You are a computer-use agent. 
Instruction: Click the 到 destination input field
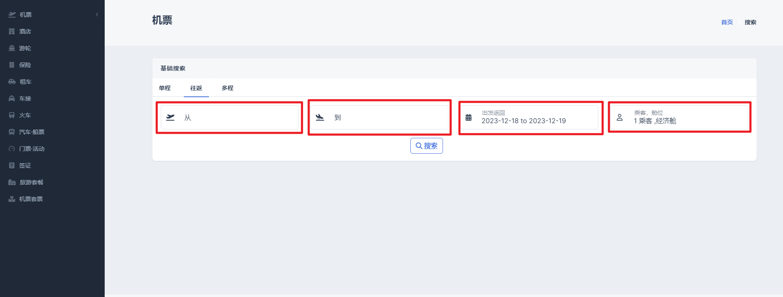tap(379, 117)
